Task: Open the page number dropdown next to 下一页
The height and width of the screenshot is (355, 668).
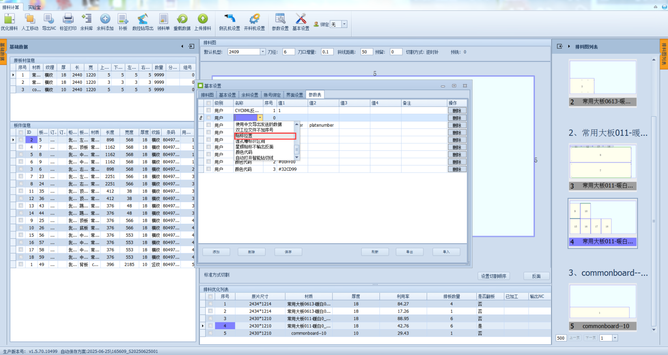Action: (x=615, y=338)
